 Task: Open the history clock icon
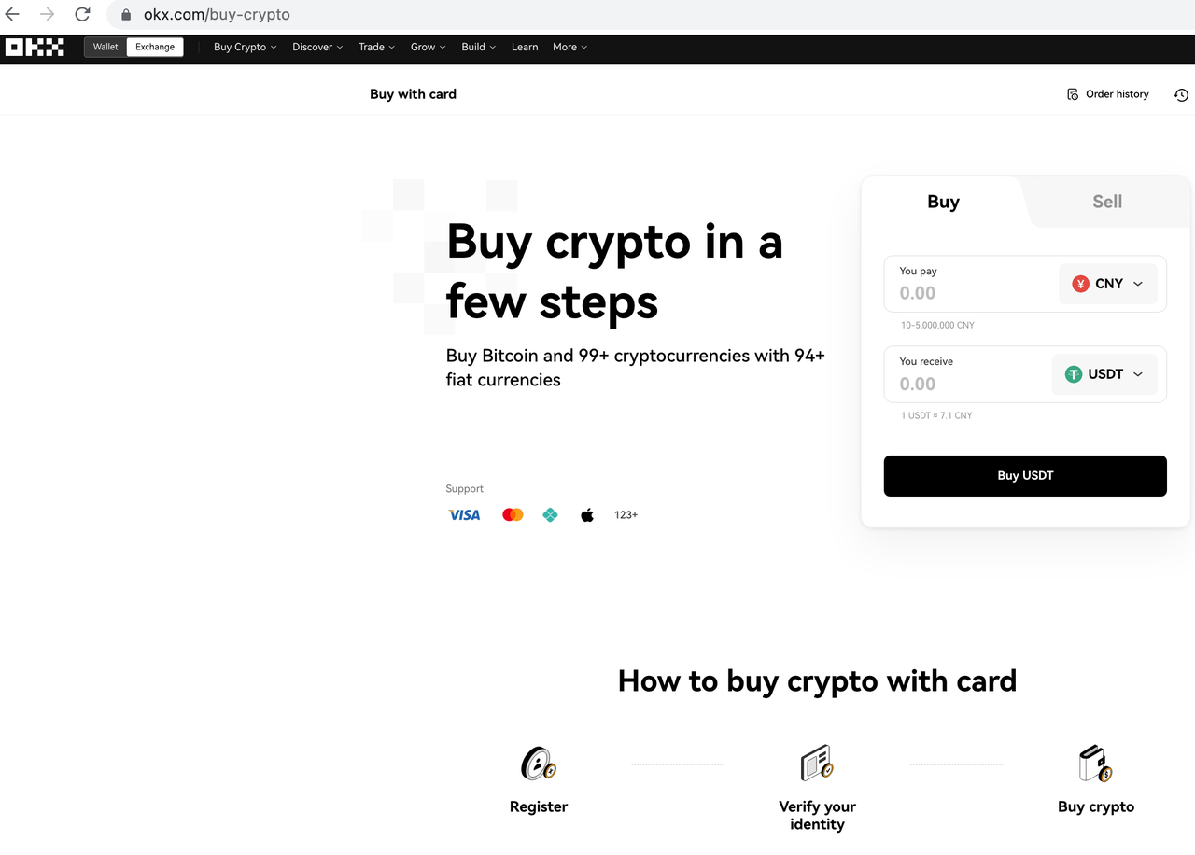click(1181, 94)
